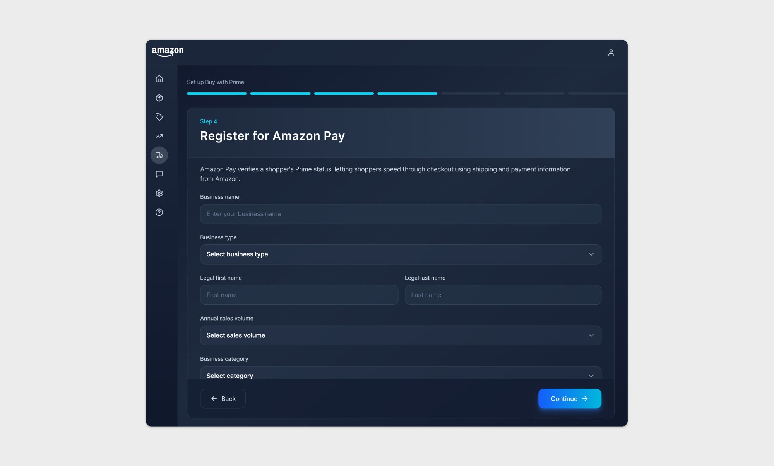774x466 pixels.
Task: Open the products box icon
Action: (x=159, y=98)
